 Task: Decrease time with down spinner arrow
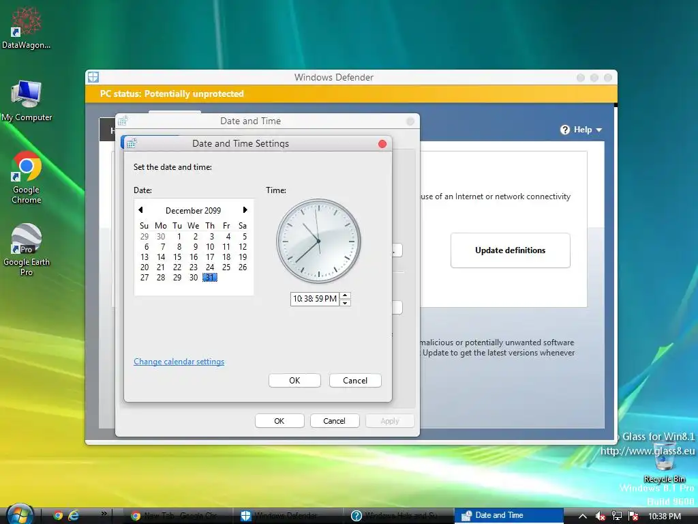345,303
